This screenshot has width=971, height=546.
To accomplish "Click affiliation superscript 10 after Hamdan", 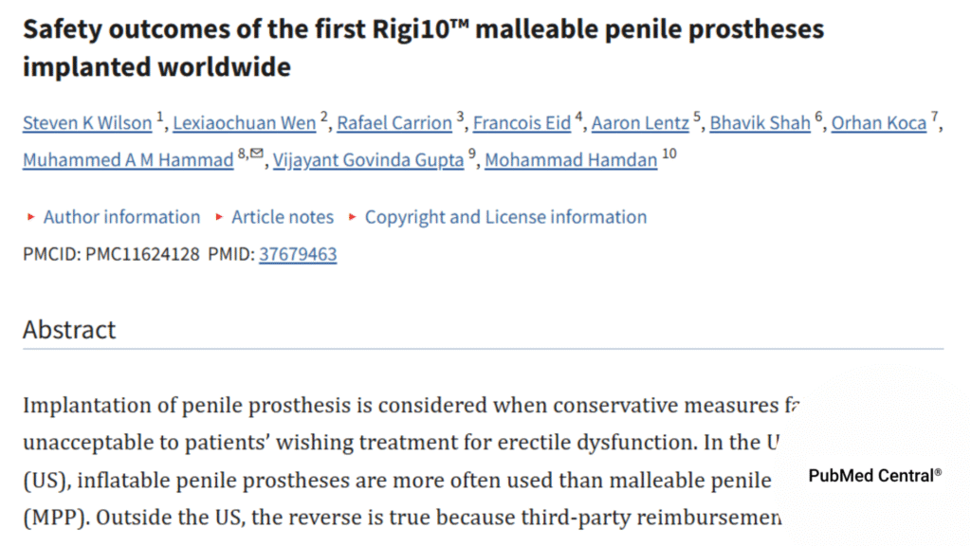I will click(x=669, y=155).
